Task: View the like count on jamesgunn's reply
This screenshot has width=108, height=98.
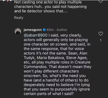Action: click(101, 40)
